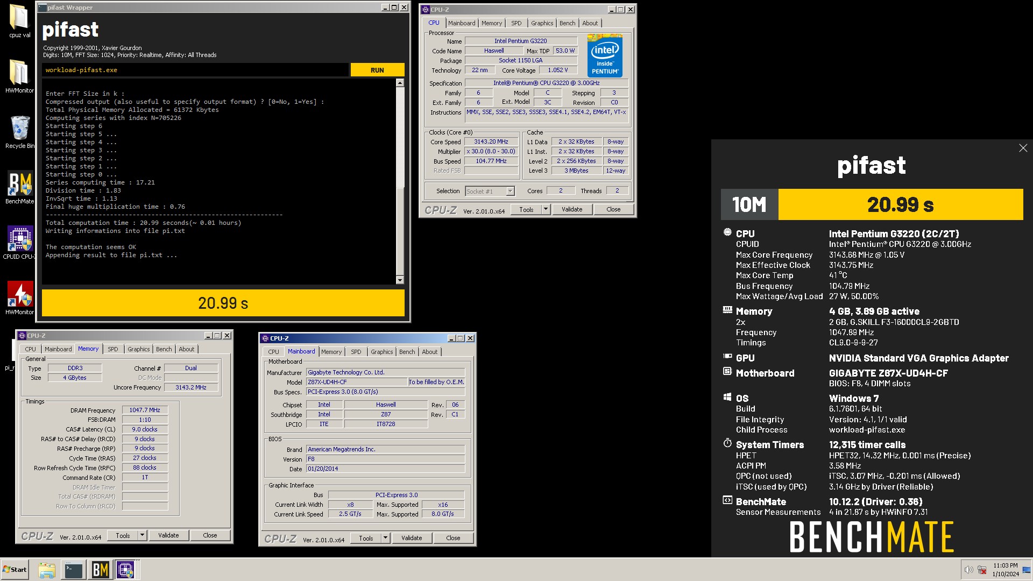Click the CPU-Z title icon in the CPU window
The height and width of the screenshot is (581, 1033).
pos(426,10)
